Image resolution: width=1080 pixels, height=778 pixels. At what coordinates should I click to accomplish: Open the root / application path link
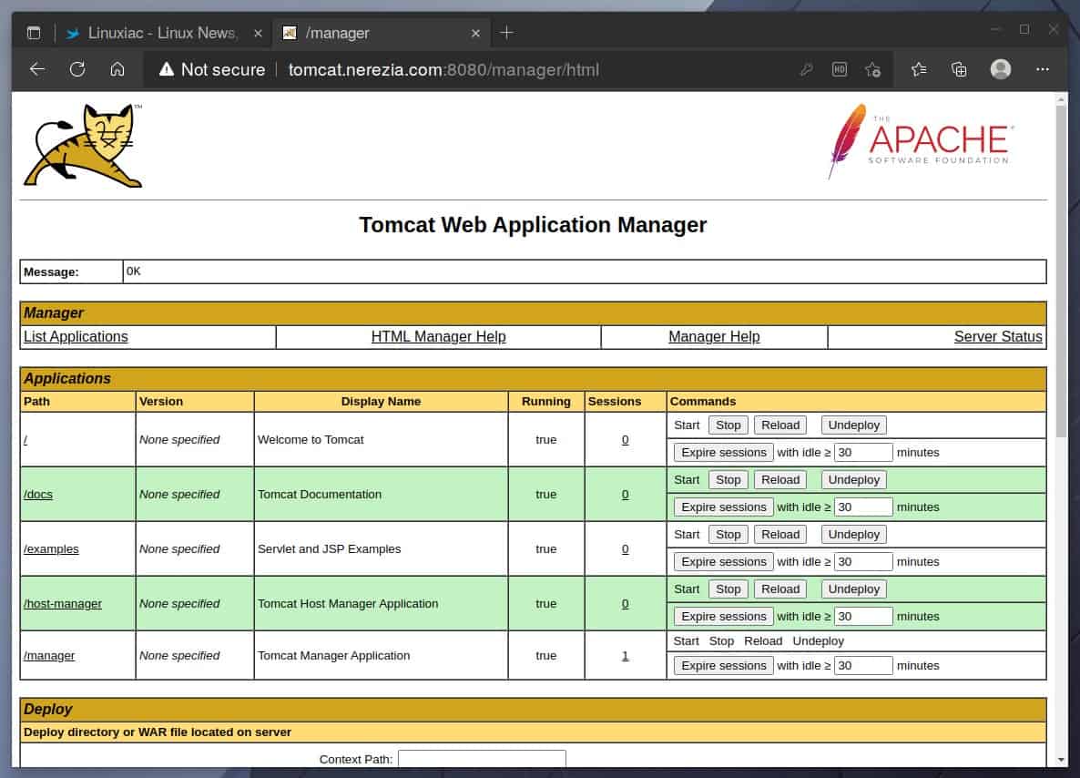pos(25,440)
